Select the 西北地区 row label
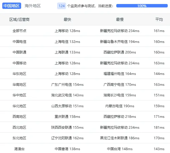 [19, 127]
